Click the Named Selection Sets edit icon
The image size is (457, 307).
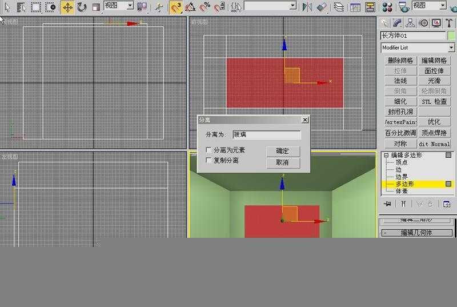click(x=235, y=7)
